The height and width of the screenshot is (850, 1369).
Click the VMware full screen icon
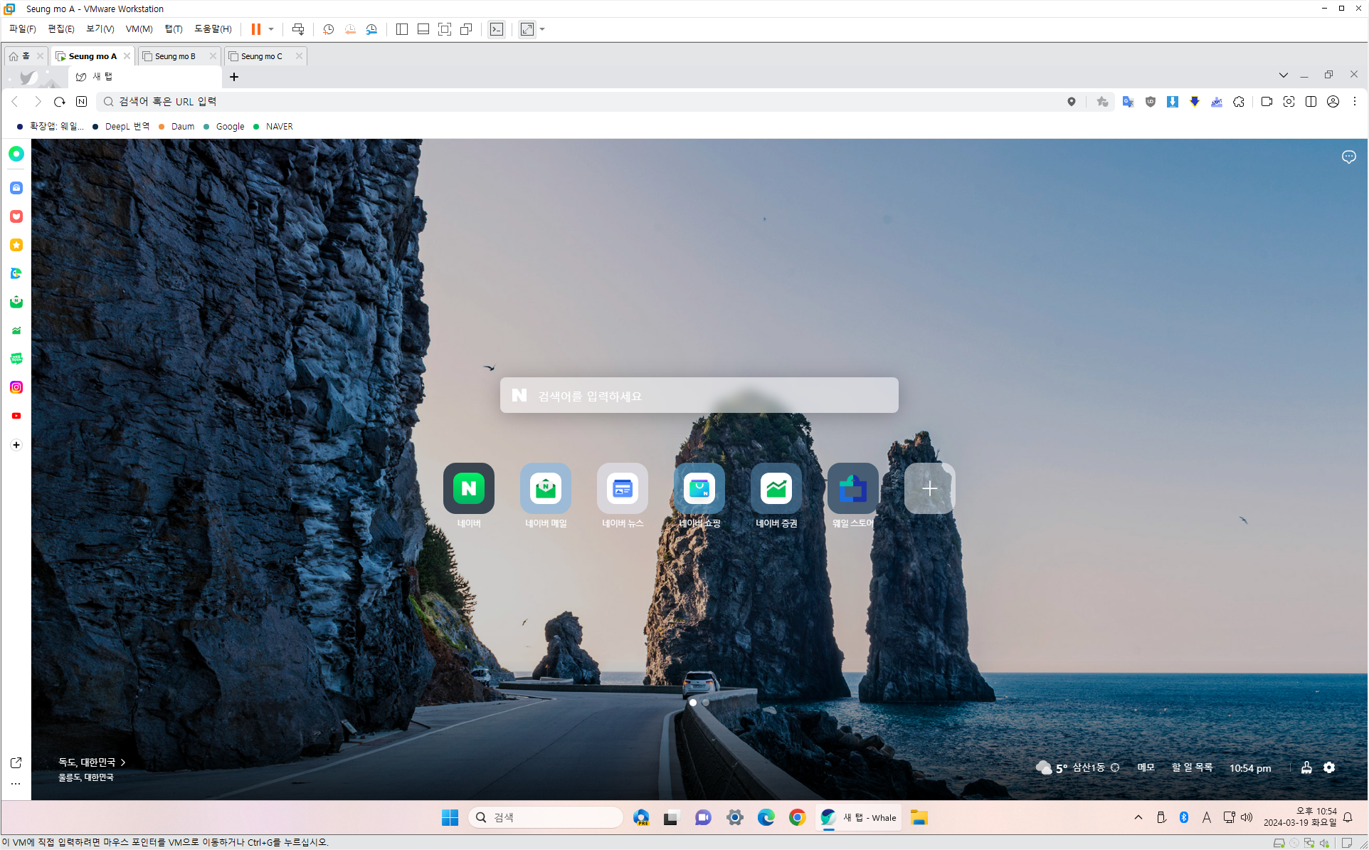tap(445, 29)
